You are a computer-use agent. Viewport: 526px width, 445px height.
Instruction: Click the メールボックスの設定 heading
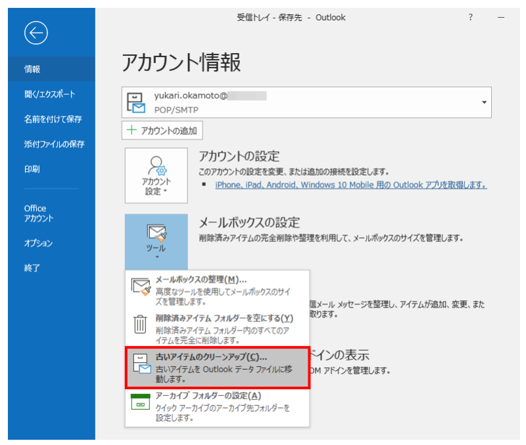[x=249, y=222]
